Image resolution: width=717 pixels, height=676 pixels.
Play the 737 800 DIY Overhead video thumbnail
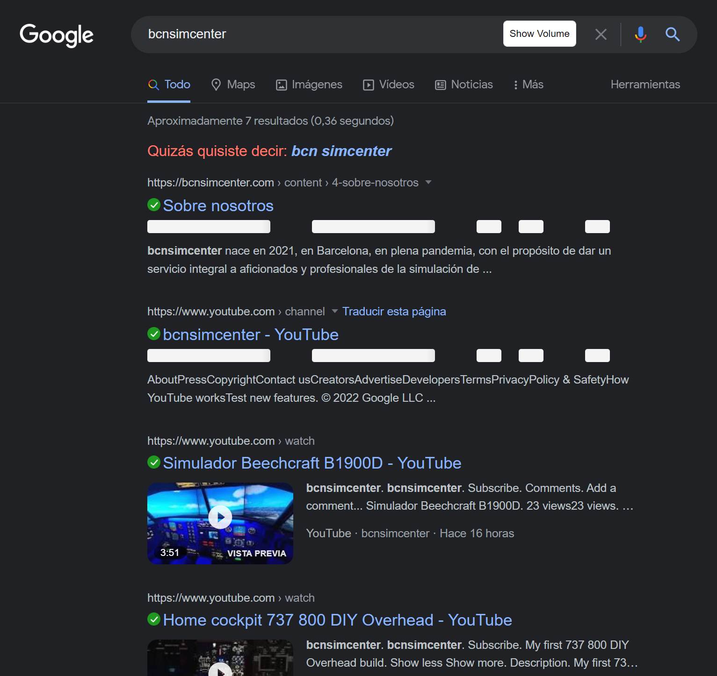click(x=220, y=658)
